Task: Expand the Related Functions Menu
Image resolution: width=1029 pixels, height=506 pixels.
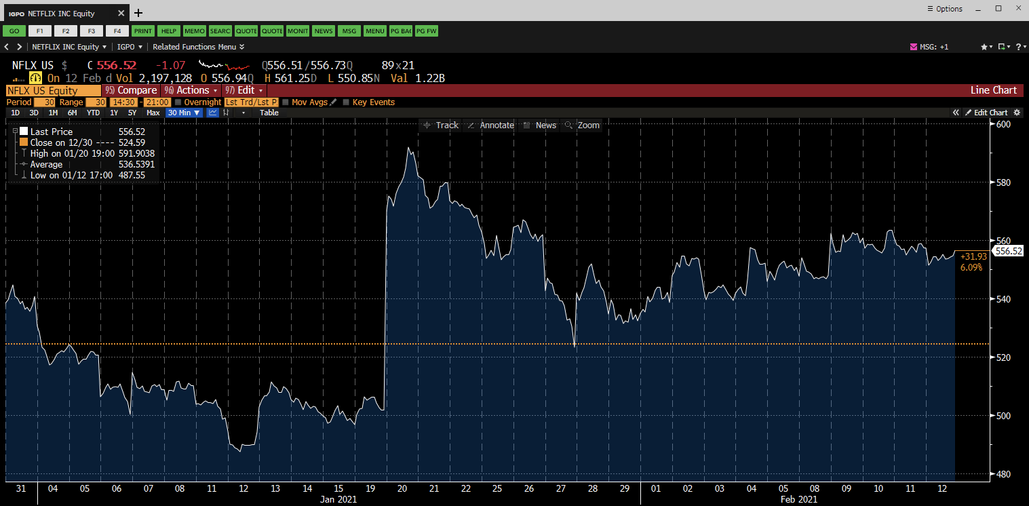Action: tap(199, 47)
